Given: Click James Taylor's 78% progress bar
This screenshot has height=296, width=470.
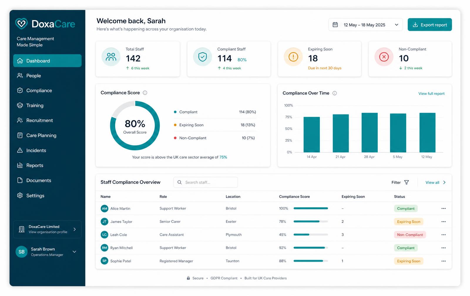Looking at the screenshot, I should tap(311, 221).
